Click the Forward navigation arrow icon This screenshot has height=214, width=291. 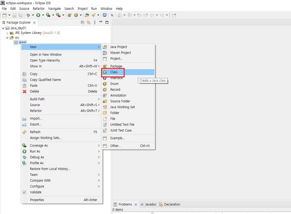tap(162, 15)
